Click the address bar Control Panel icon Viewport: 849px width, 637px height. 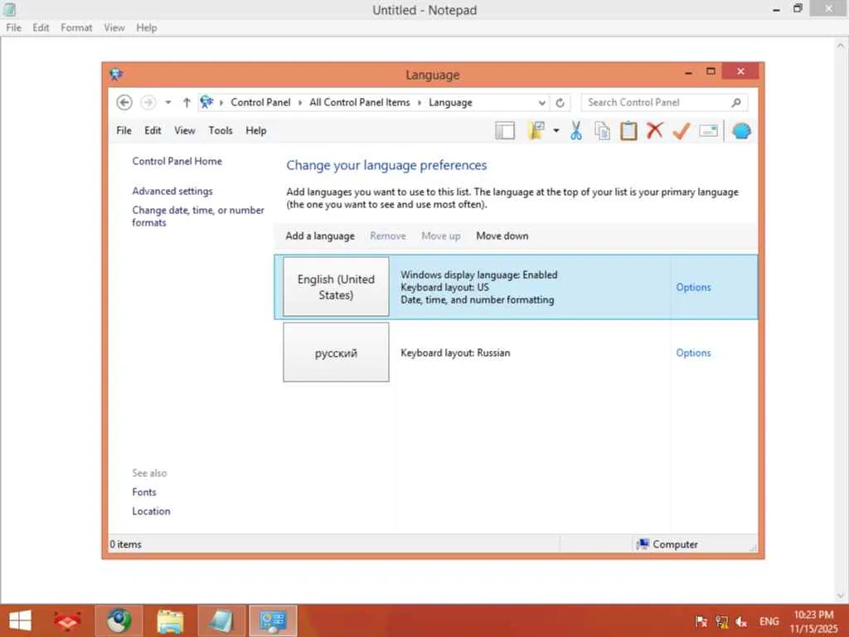pos(206,102)
